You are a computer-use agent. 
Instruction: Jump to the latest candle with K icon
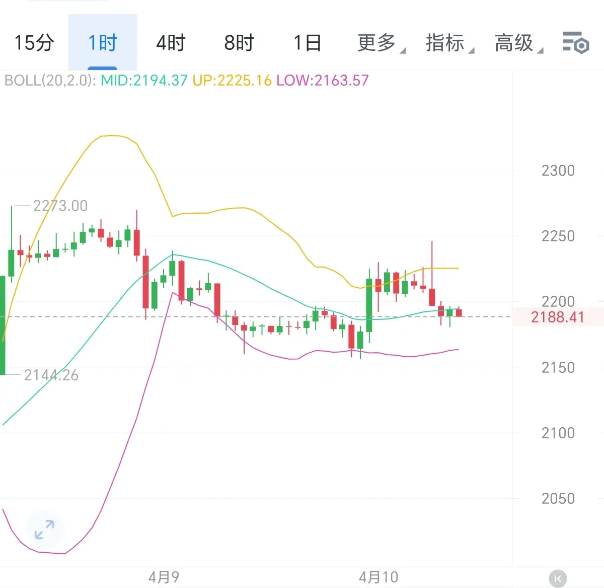tap(558, 578)
